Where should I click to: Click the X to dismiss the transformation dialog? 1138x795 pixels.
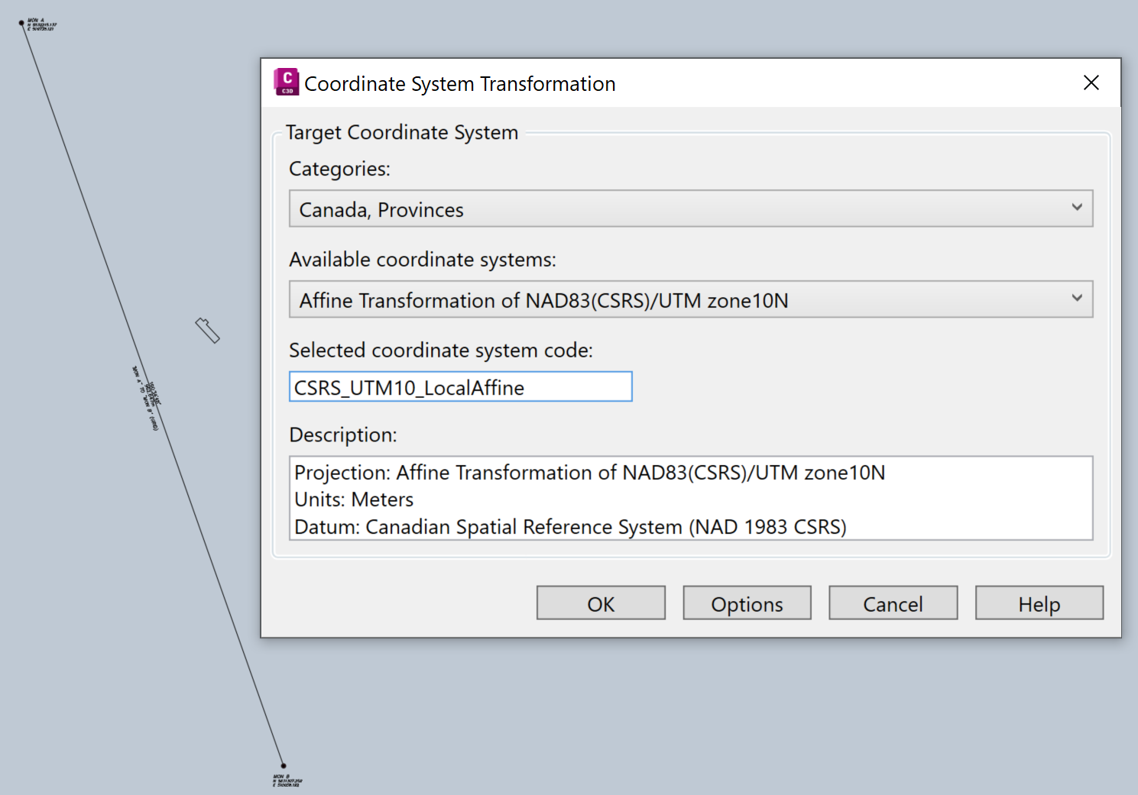(1091, 82)
